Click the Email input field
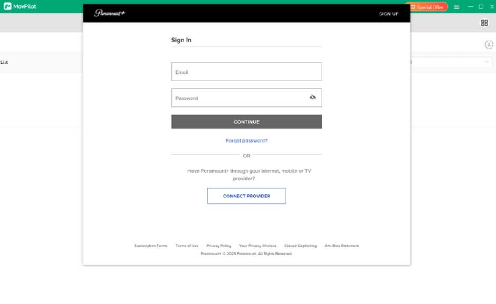 click(x=246, y=72)
